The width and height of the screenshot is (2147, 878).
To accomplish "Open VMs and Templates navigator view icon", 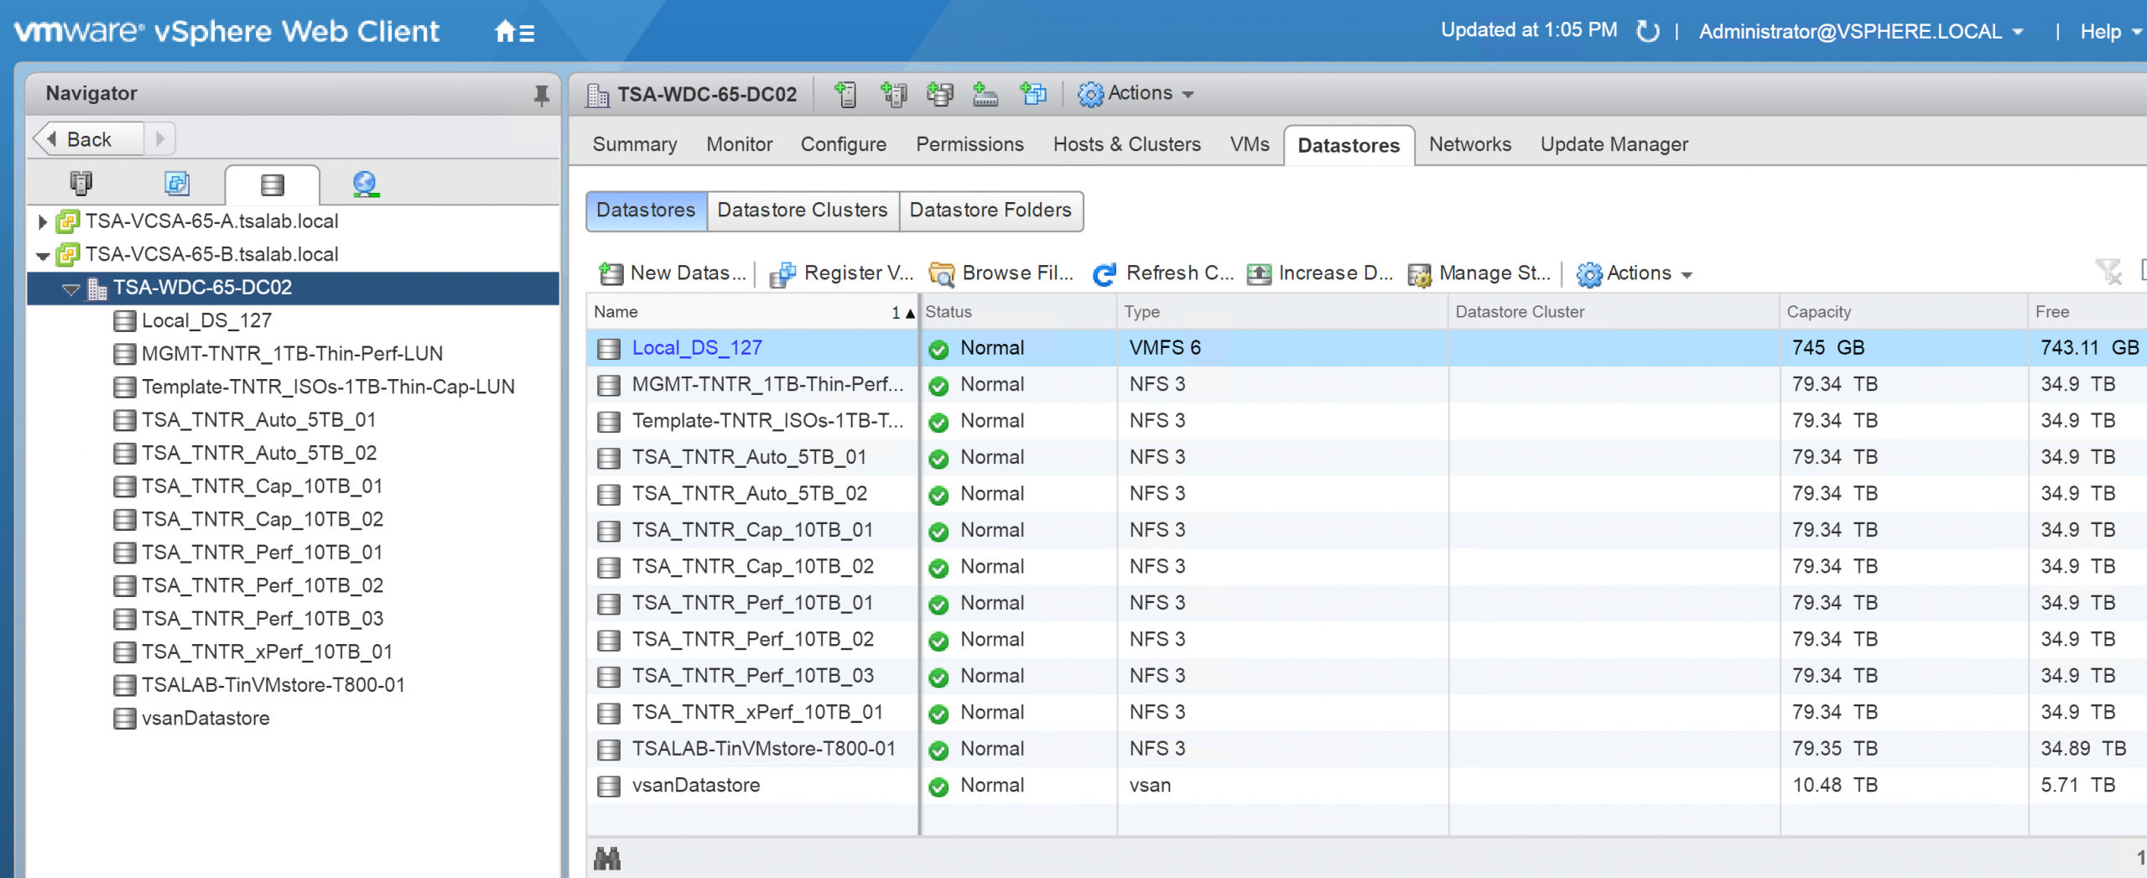I will (x=177, y=184).
